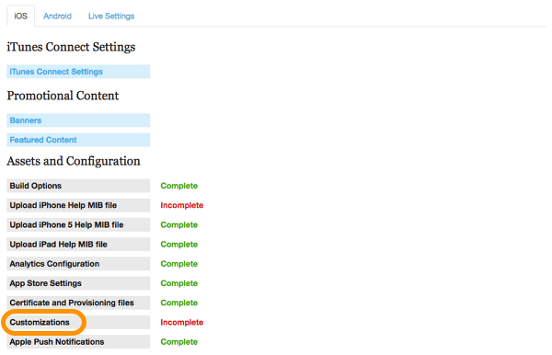This screenshot has height=355, width=552.
Task: Open Build Options
Action: [x=78, y=186]
